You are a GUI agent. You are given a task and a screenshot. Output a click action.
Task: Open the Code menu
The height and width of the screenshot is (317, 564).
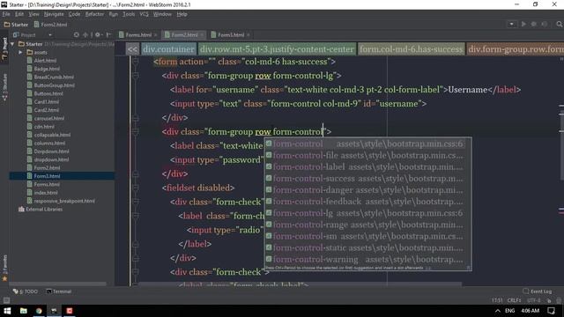click(x=74, y=14)
